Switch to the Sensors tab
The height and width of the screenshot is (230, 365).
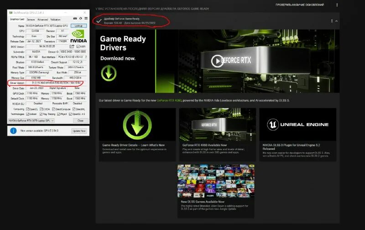click(31, 20)
